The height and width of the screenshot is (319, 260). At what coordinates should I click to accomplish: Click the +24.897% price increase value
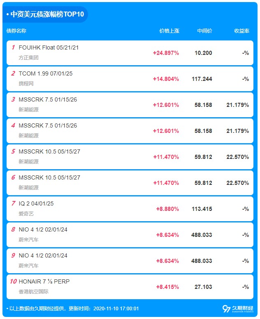[166, 53]
